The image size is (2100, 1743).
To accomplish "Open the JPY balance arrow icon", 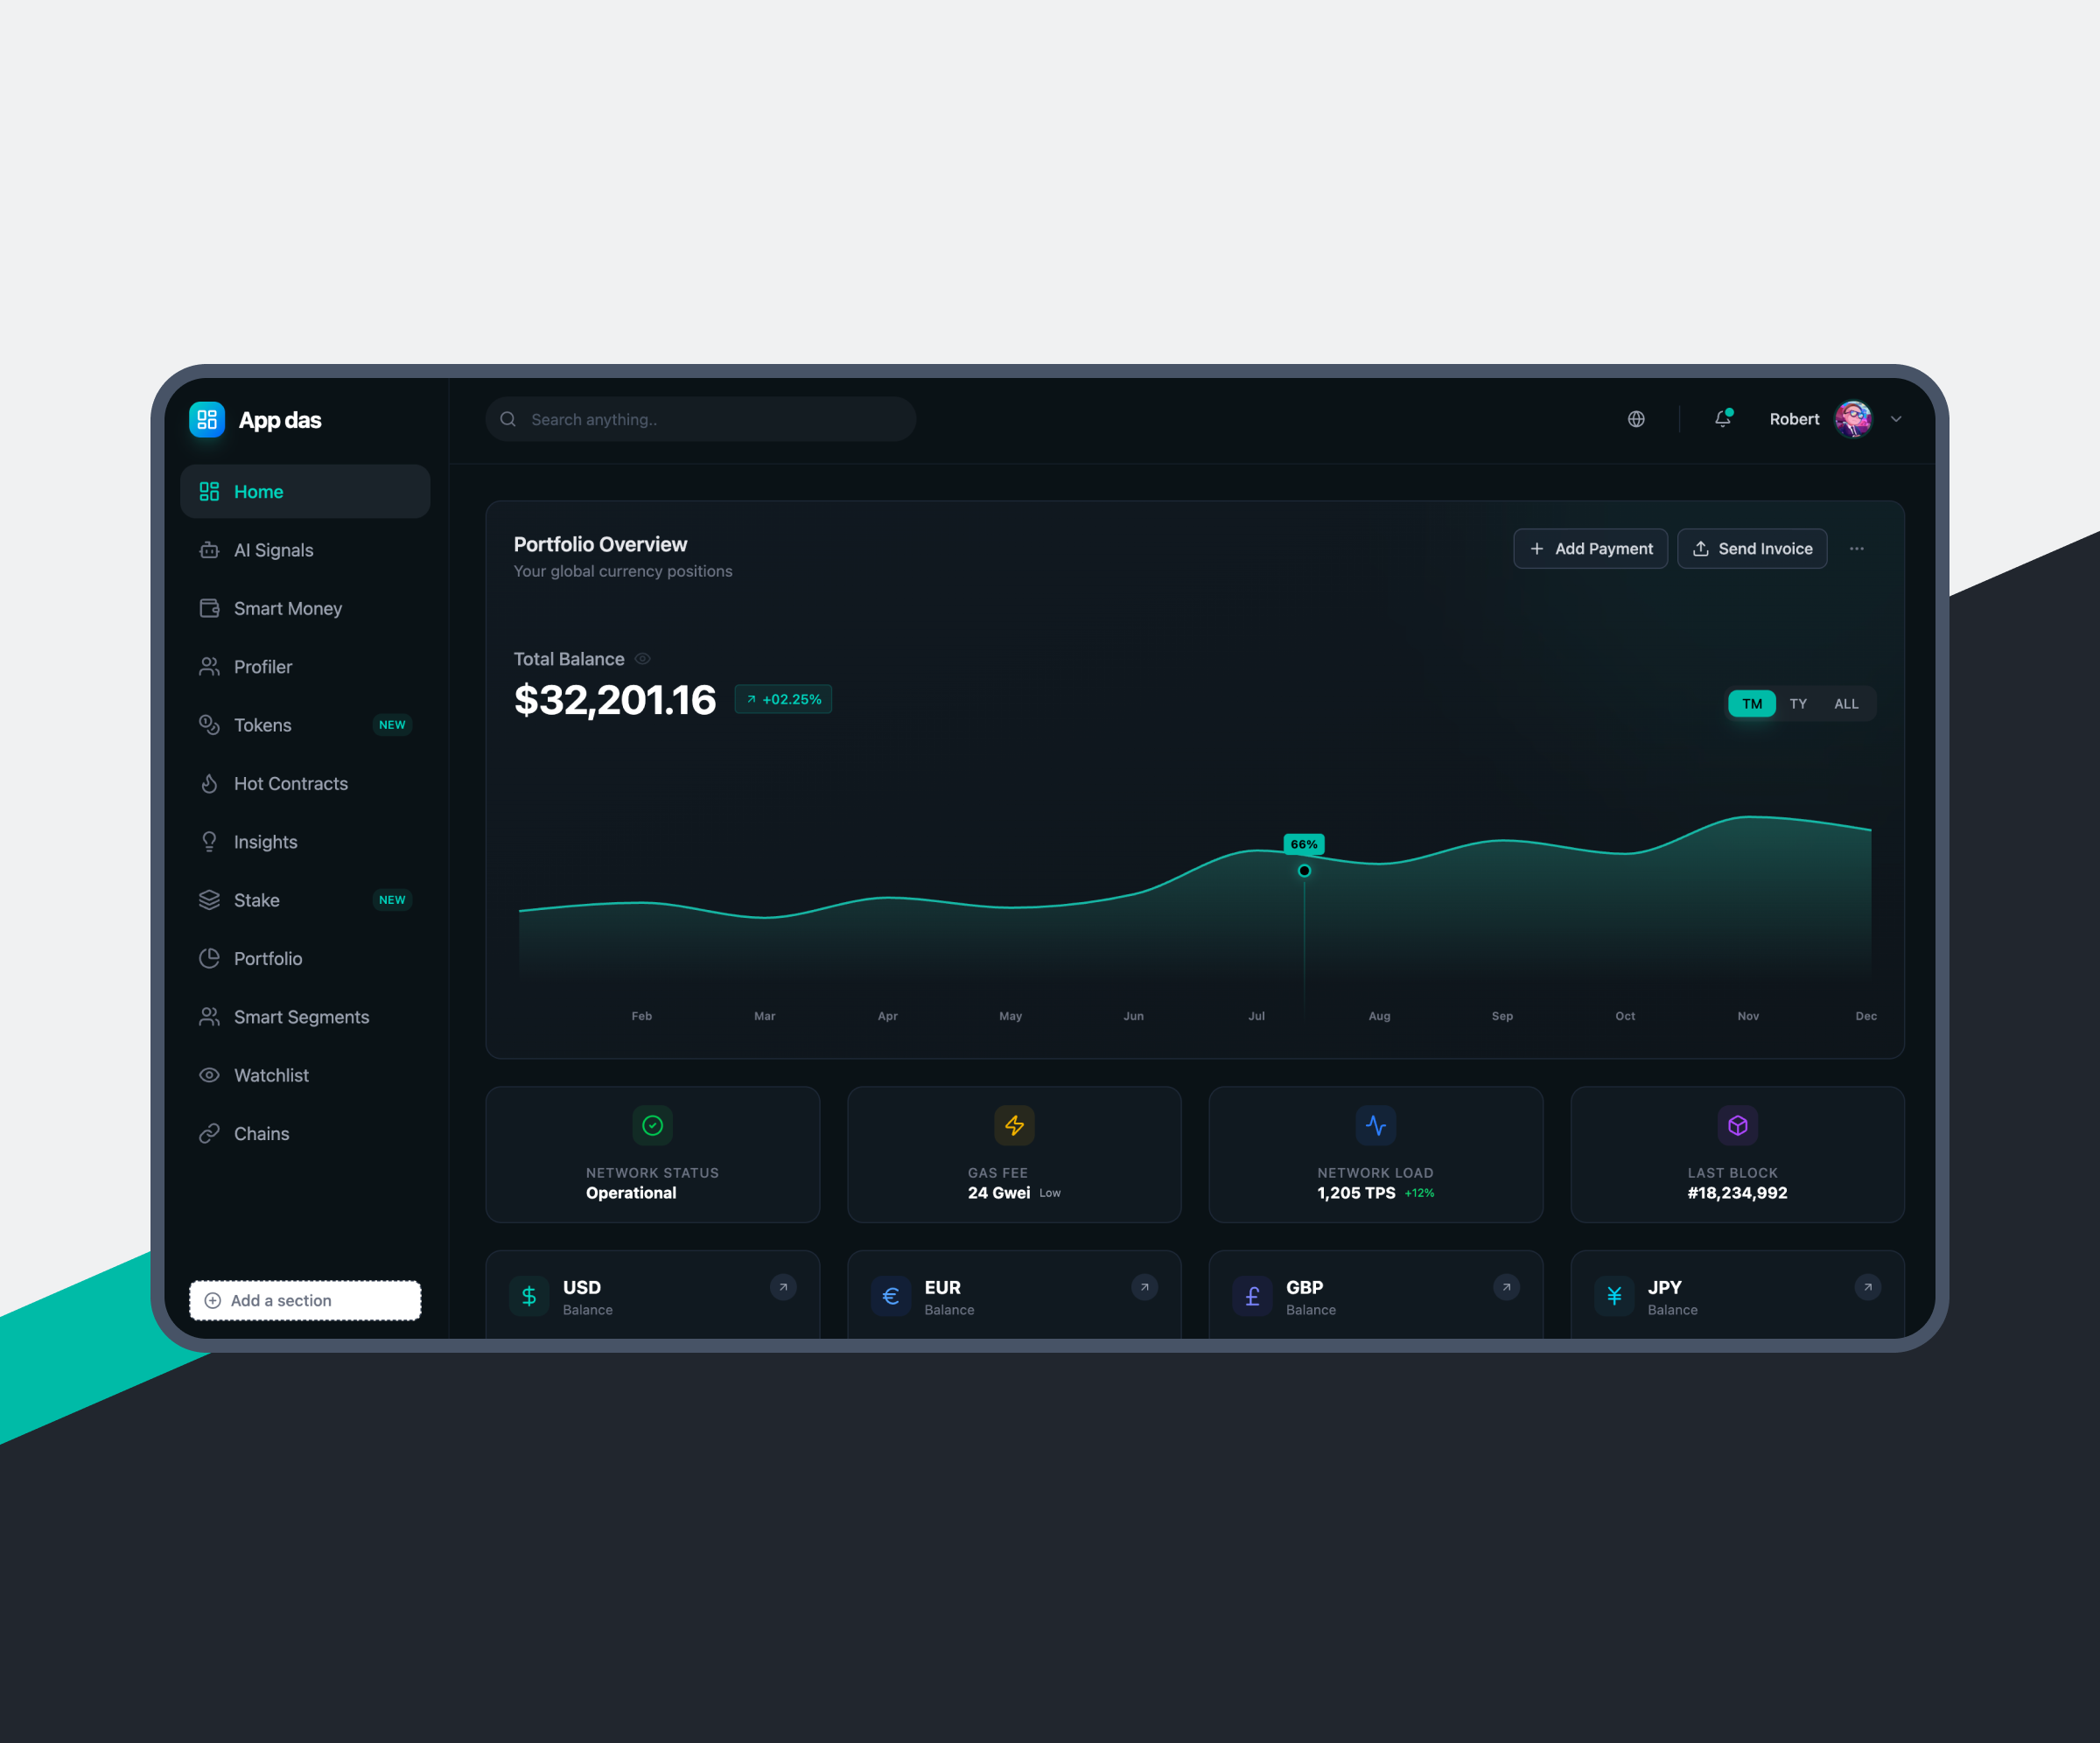I will [1867, 1287].
